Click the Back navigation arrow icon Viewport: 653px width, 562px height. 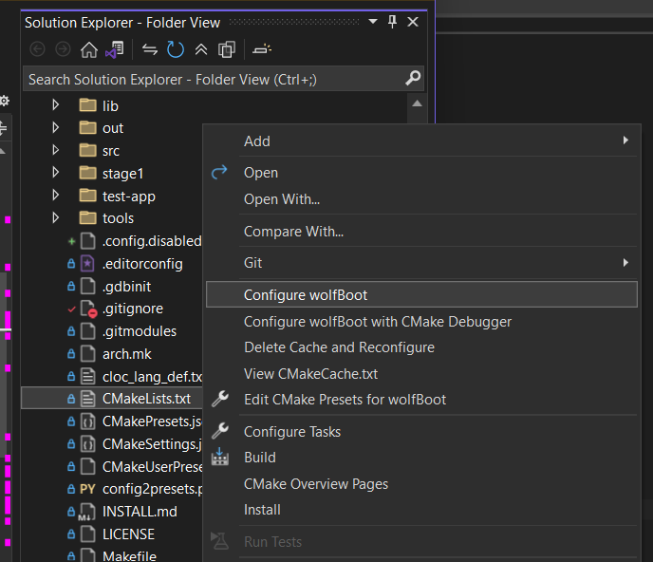coord(37,49)
